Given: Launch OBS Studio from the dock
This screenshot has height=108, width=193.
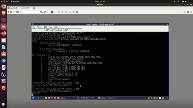Looking at the screenshot, I should 4,74.
